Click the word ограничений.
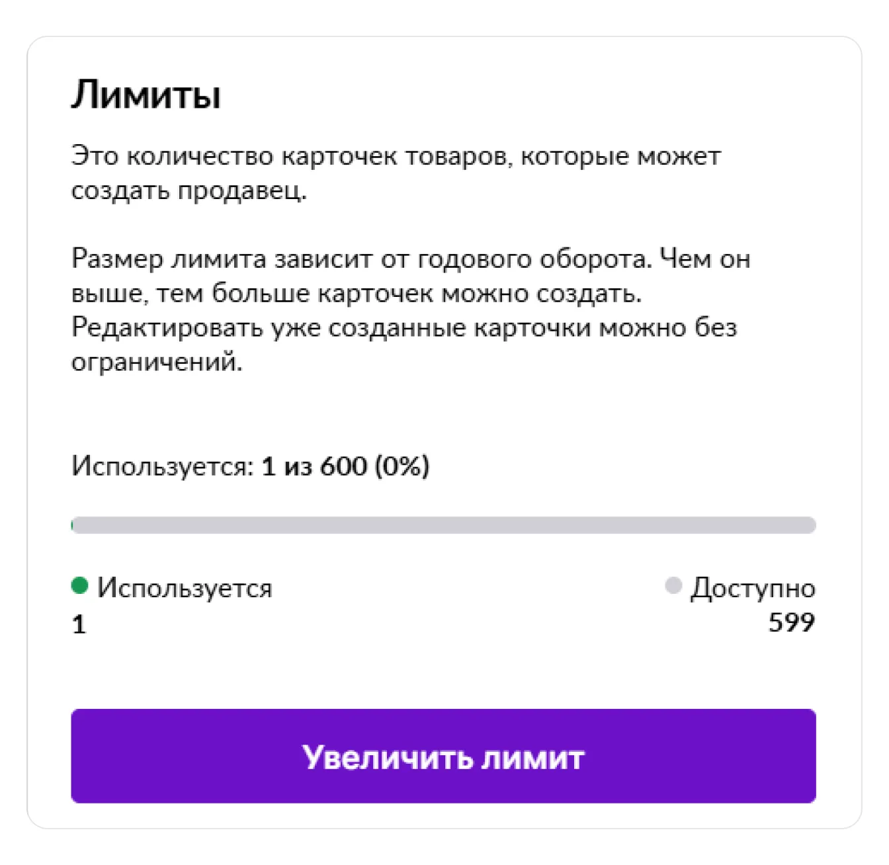The height and width of the screenshot is (865, 889). (x=157, y=362)
